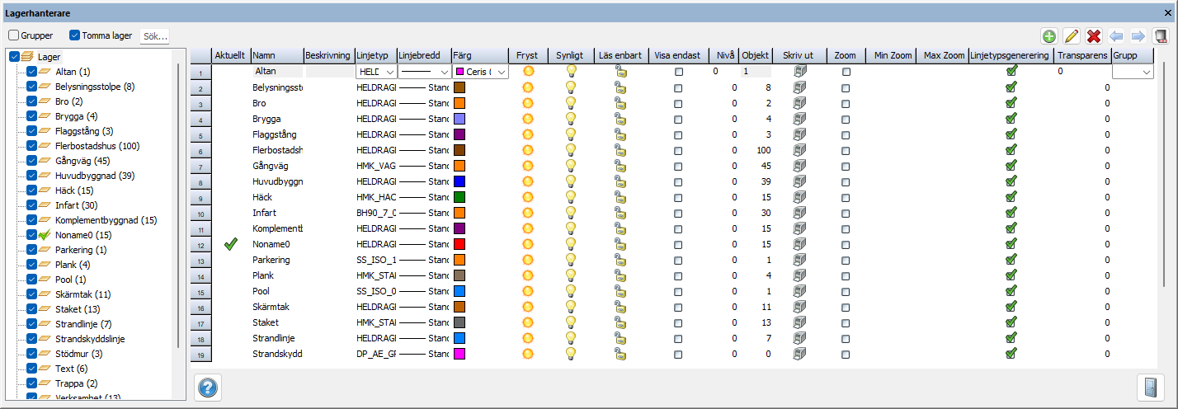Toggle the Fryst sun icon for Bro

528,103
